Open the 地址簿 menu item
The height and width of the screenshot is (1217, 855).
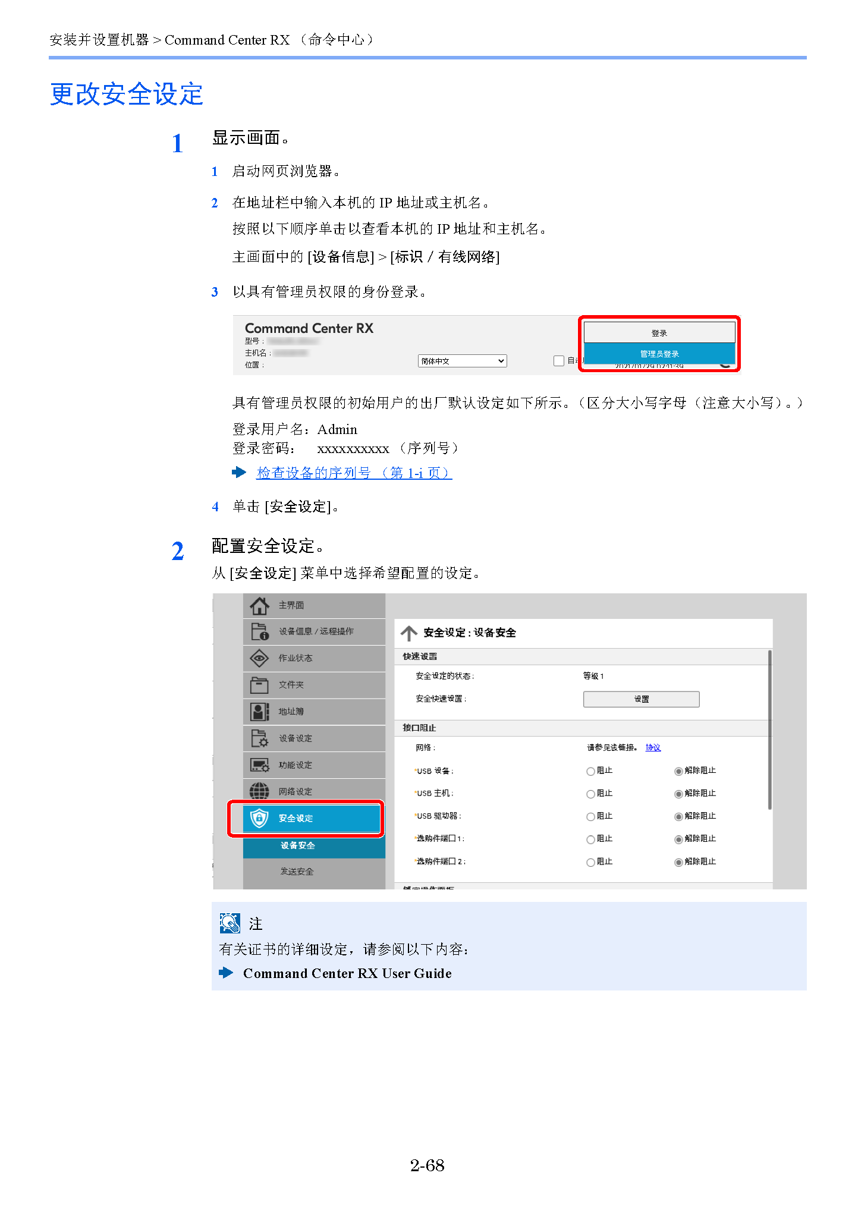[x=314, y=712]
